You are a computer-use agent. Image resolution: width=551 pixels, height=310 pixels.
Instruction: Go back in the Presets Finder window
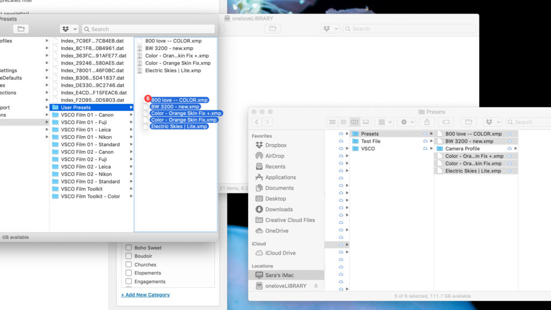coord(257,122)
